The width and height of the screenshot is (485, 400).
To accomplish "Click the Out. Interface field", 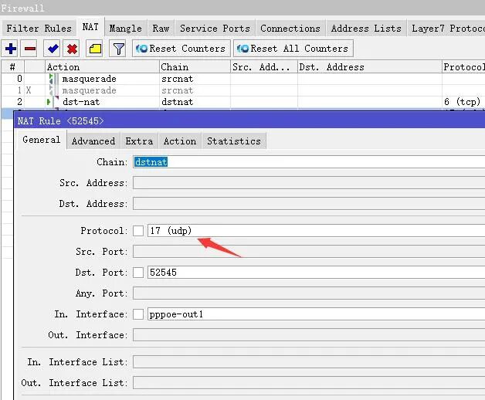I will click(309, 335).
